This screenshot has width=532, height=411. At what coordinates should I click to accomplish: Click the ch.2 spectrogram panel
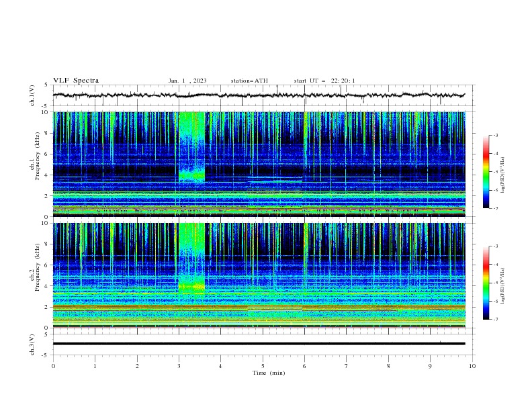(x=259, y=275)
